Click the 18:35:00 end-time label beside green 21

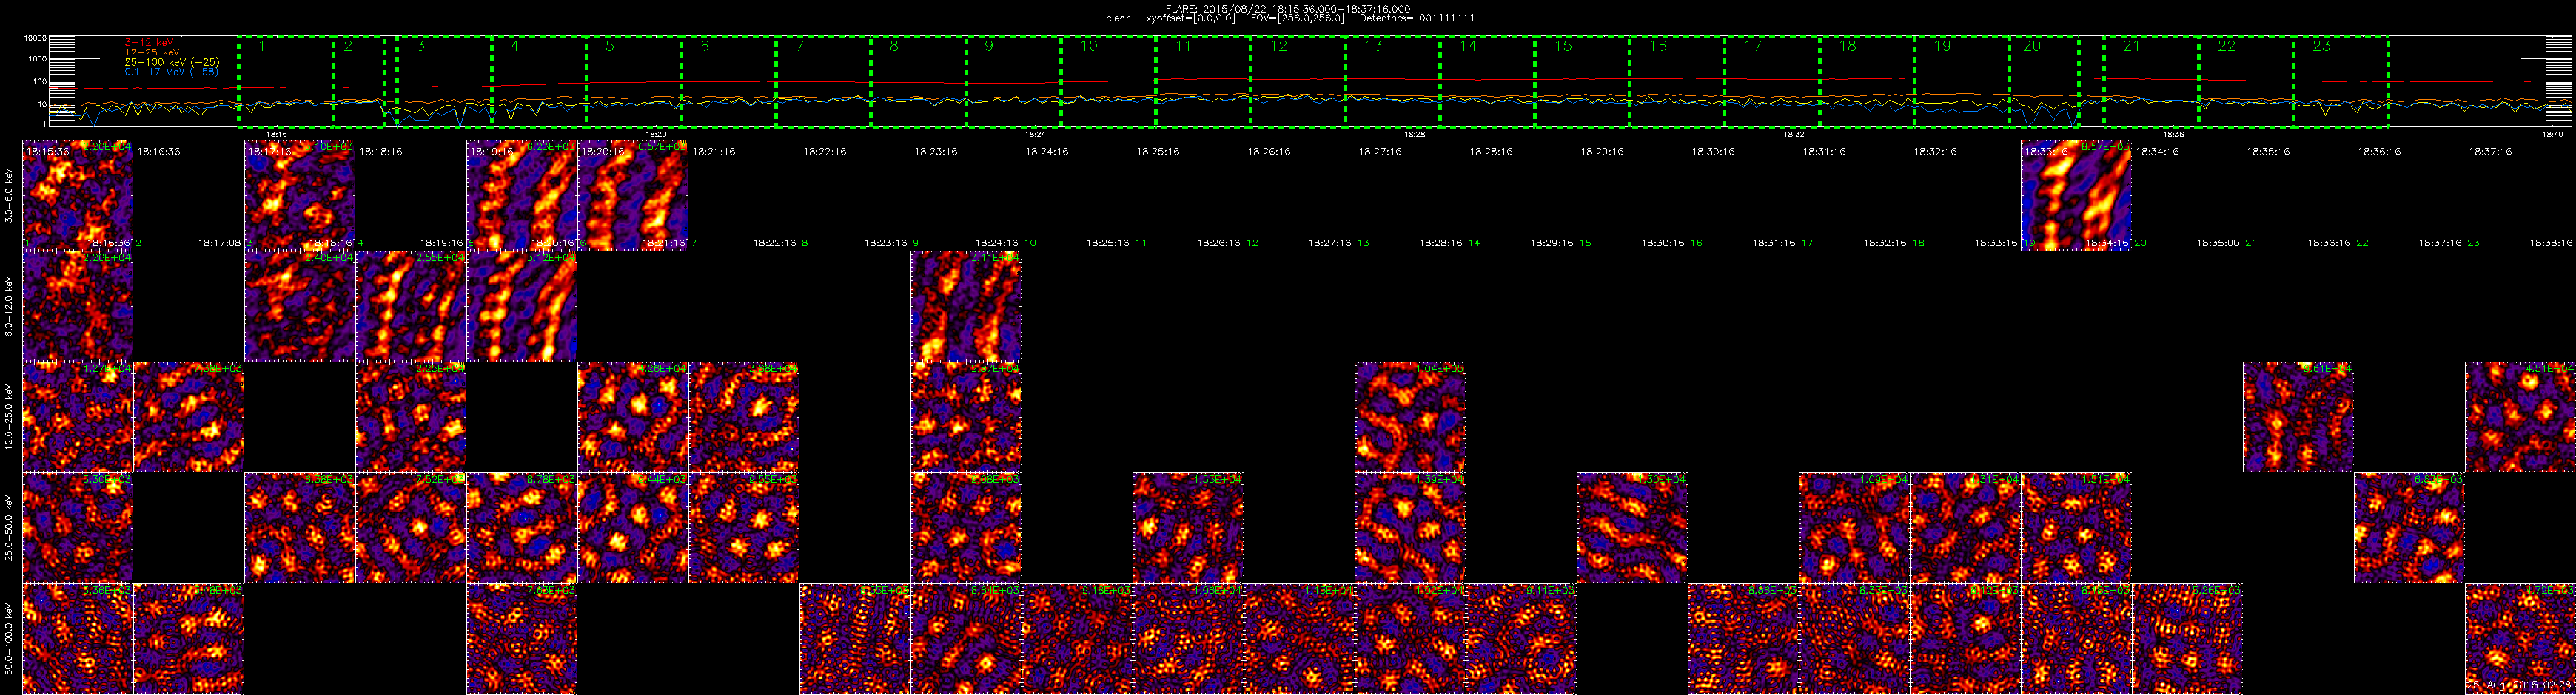2218,243
